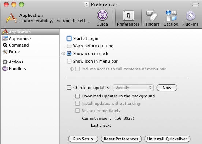This screenshot has height=144, width=202.
Task: Click the green zoom window button
Action: pos(22,4)
